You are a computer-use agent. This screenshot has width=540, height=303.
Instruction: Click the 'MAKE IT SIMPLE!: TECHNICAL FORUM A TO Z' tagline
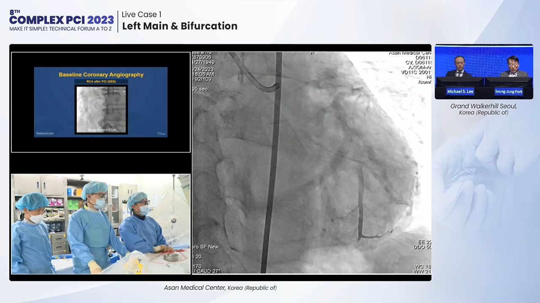[x=61, y=29]
